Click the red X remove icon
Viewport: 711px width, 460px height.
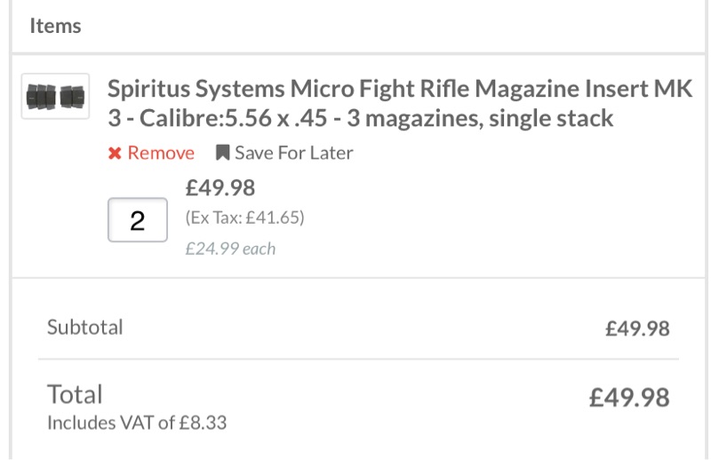(115, 154)
